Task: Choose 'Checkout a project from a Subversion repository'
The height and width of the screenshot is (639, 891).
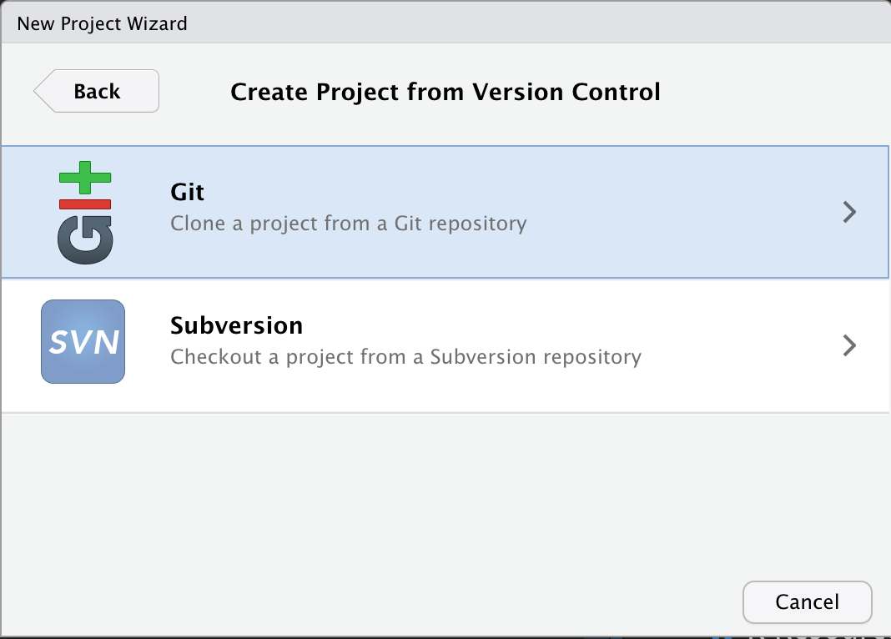Action: point(405,357)
